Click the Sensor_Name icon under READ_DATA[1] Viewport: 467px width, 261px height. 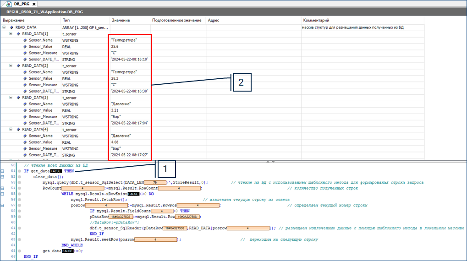pyautogui.click(x=25, y=40)
